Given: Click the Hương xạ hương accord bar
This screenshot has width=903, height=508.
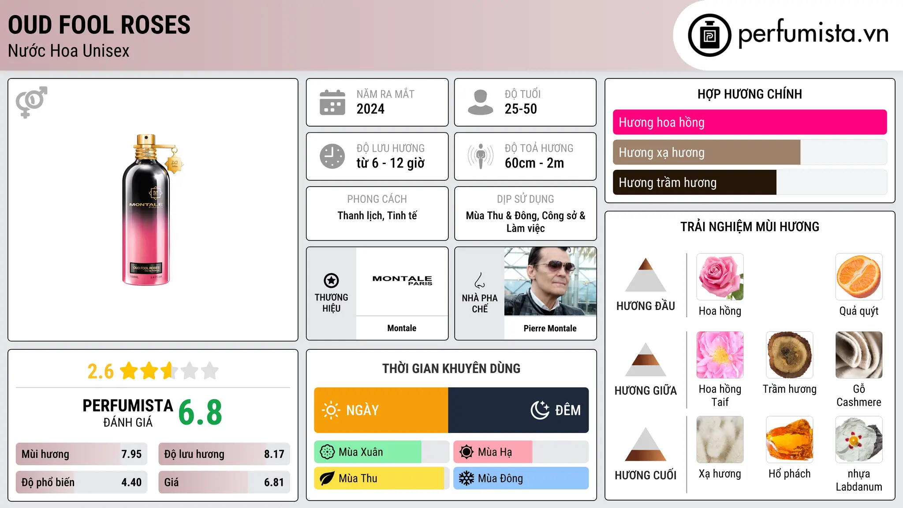Looking at the screenshot, I should [750, 152].
